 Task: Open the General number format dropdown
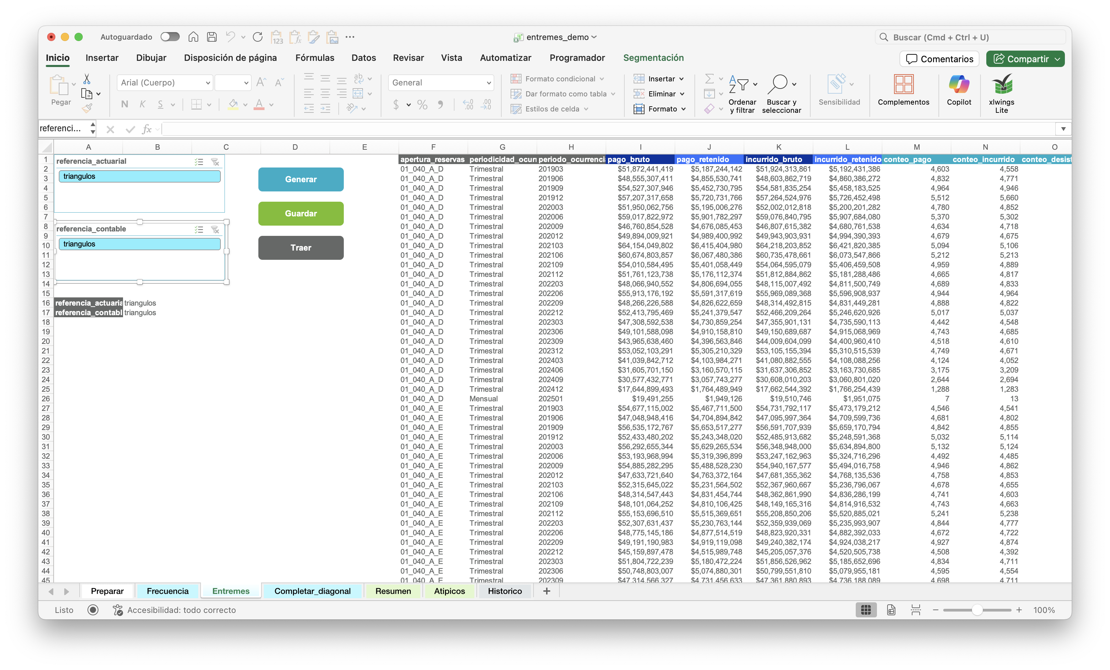[x=489, y=83]
